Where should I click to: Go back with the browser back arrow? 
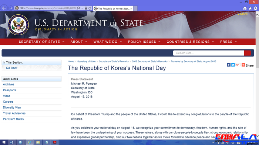point(4,8)
